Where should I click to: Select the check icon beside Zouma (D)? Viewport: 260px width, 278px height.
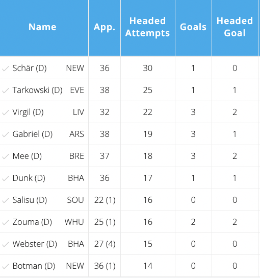coord(5,222)
